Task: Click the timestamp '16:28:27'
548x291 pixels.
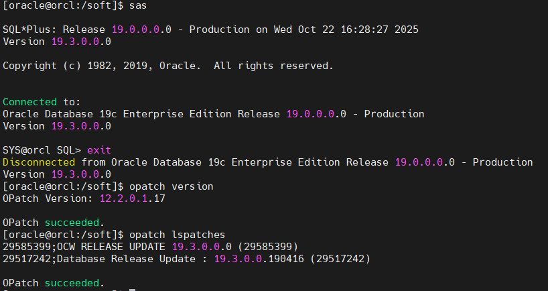Action: [364, 30]
